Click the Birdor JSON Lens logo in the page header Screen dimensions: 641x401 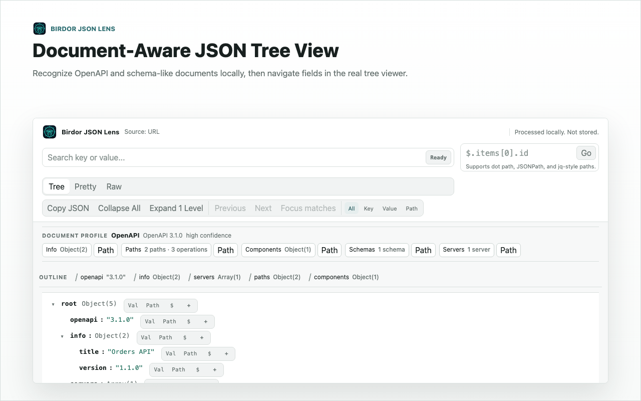tap(40, 29)
